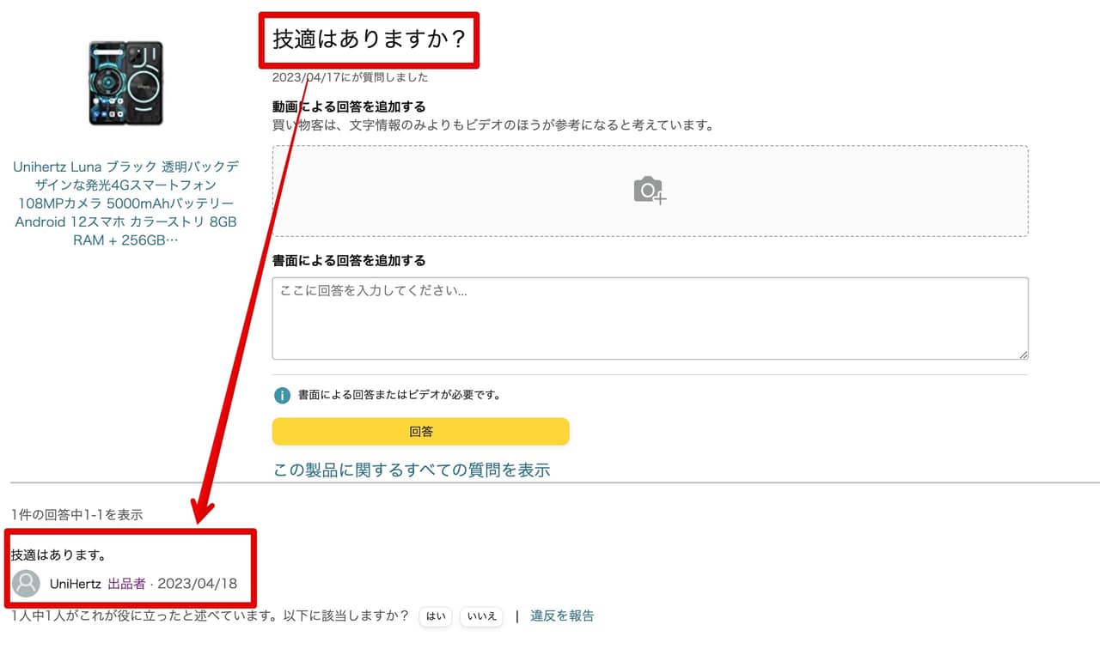This screenshot has height=649, width=1100.
Task: Vote はい on the answer helpfulness
Action: pos(437,616)
